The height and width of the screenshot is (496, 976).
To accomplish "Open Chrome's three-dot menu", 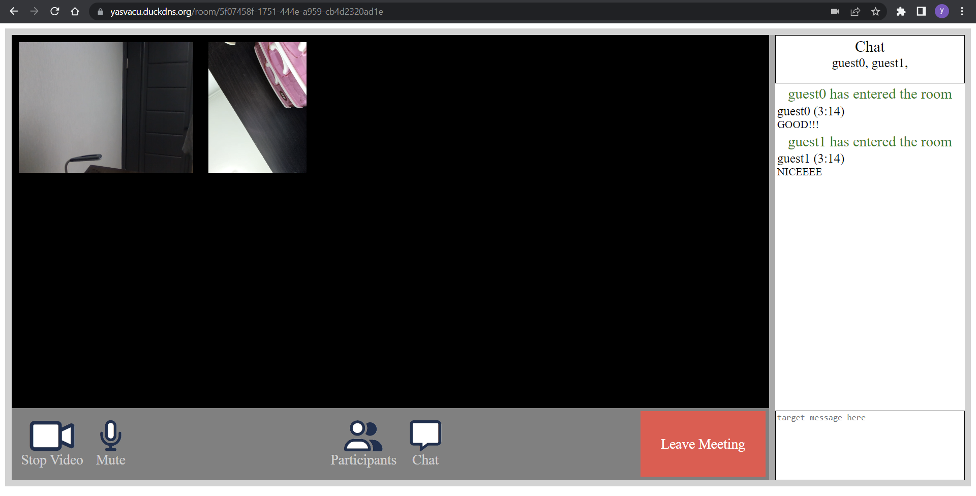I will click(962, 11).
